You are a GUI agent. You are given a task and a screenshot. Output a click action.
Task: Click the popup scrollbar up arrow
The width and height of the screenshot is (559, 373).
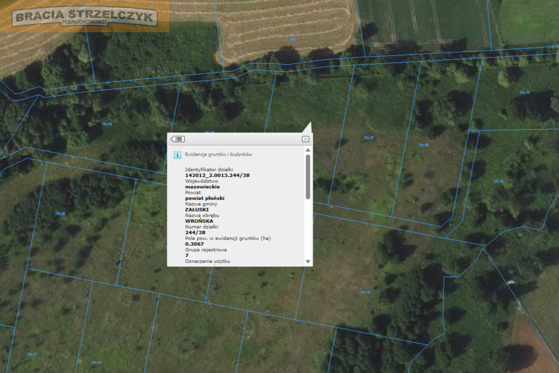coord(308,150)
